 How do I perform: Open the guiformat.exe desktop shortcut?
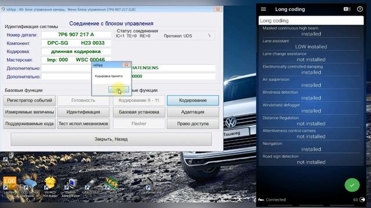[151, 186]
